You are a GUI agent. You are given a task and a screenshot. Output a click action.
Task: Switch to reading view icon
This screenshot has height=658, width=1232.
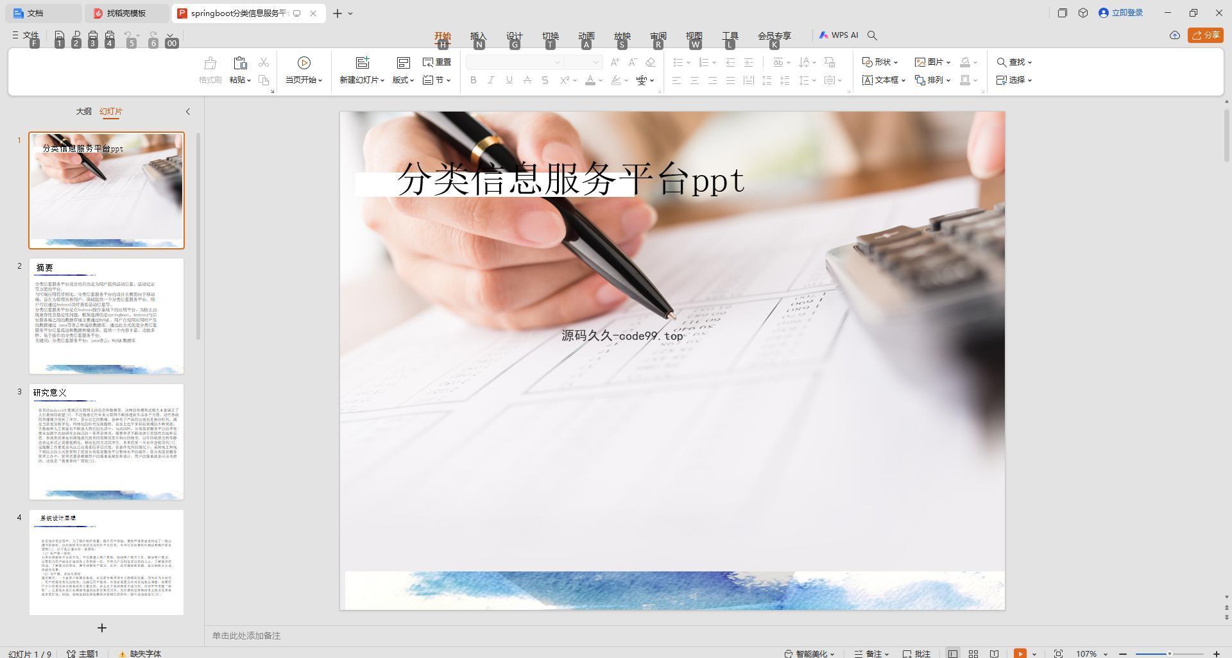(994, 654)
